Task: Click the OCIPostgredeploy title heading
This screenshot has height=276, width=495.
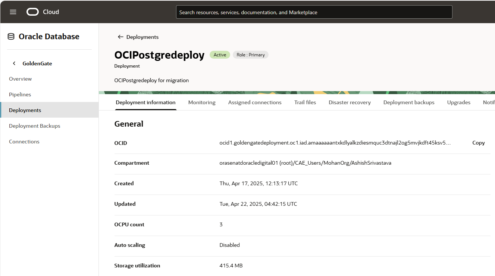Action: click(x=160, y=55)
